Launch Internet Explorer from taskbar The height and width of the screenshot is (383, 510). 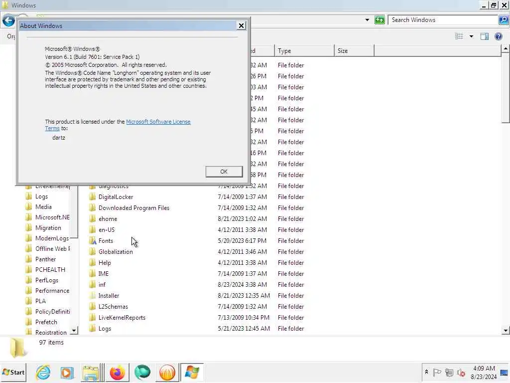pos(43,372)
